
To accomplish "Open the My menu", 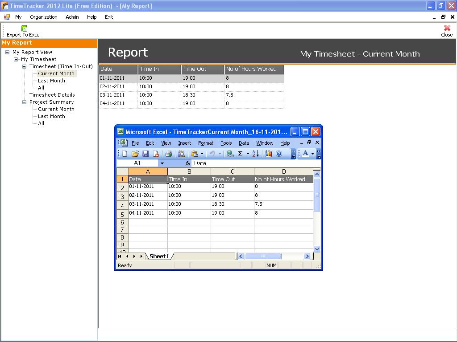I will [18, 17].
